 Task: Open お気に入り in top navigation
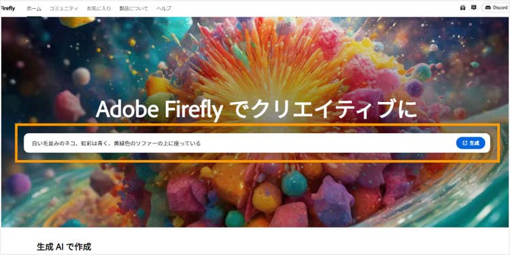coord(99,8)
